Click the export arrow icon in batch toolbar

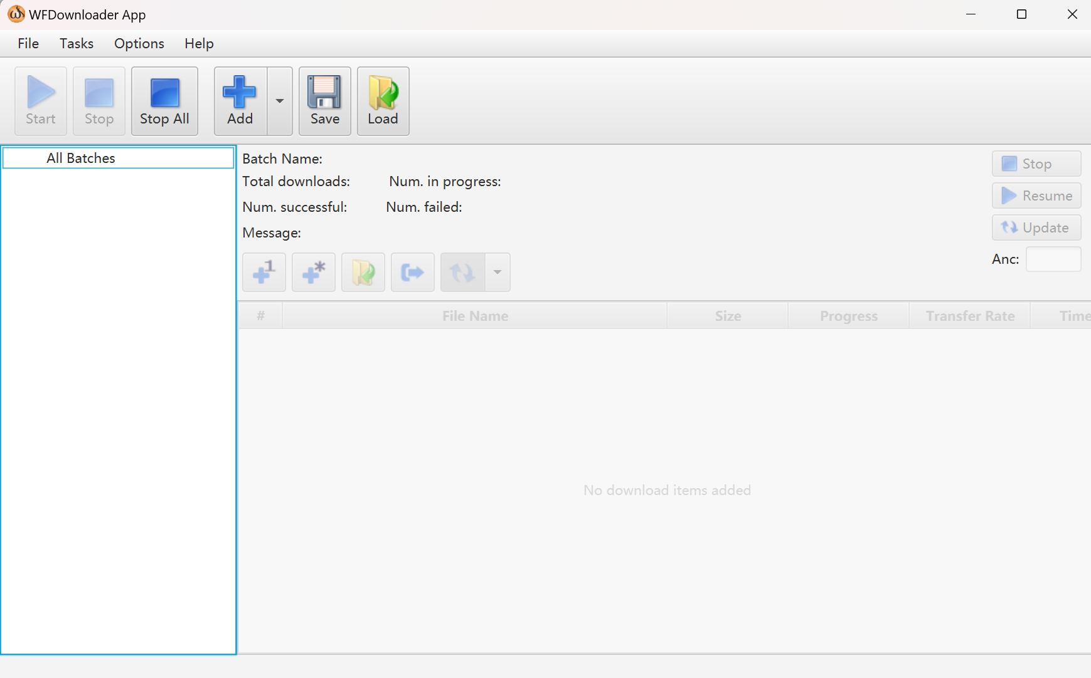pyautogui.click(x=413, y=273)
